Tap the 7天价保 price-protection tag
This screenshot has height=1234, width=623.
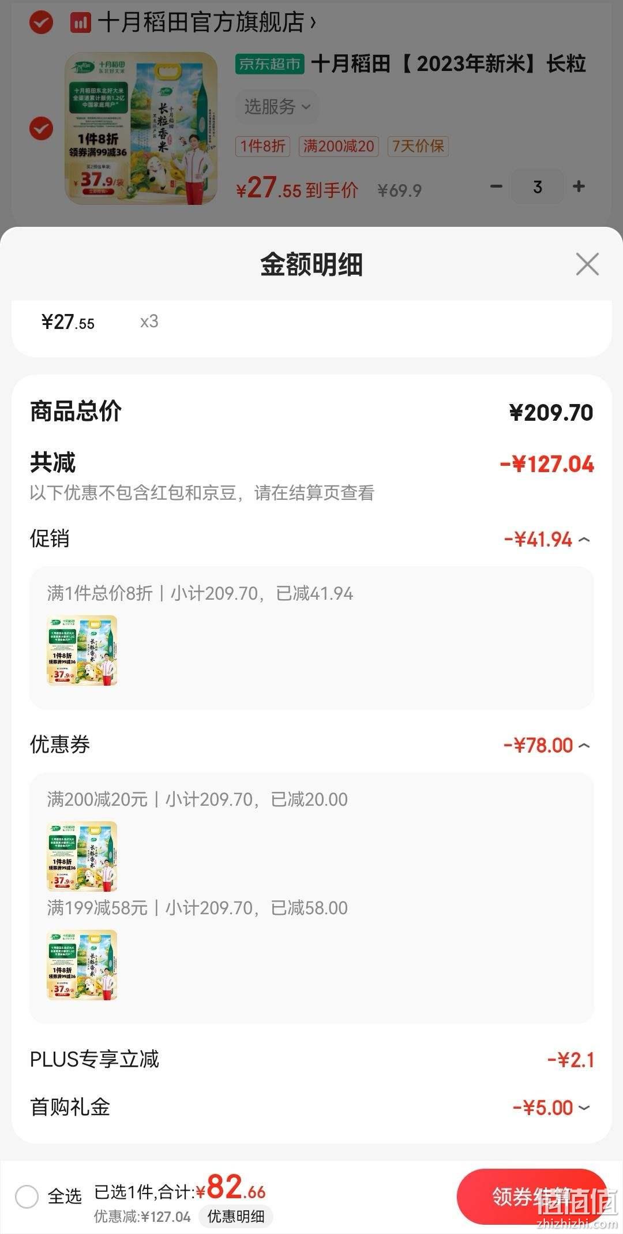[x=418, y=146]
